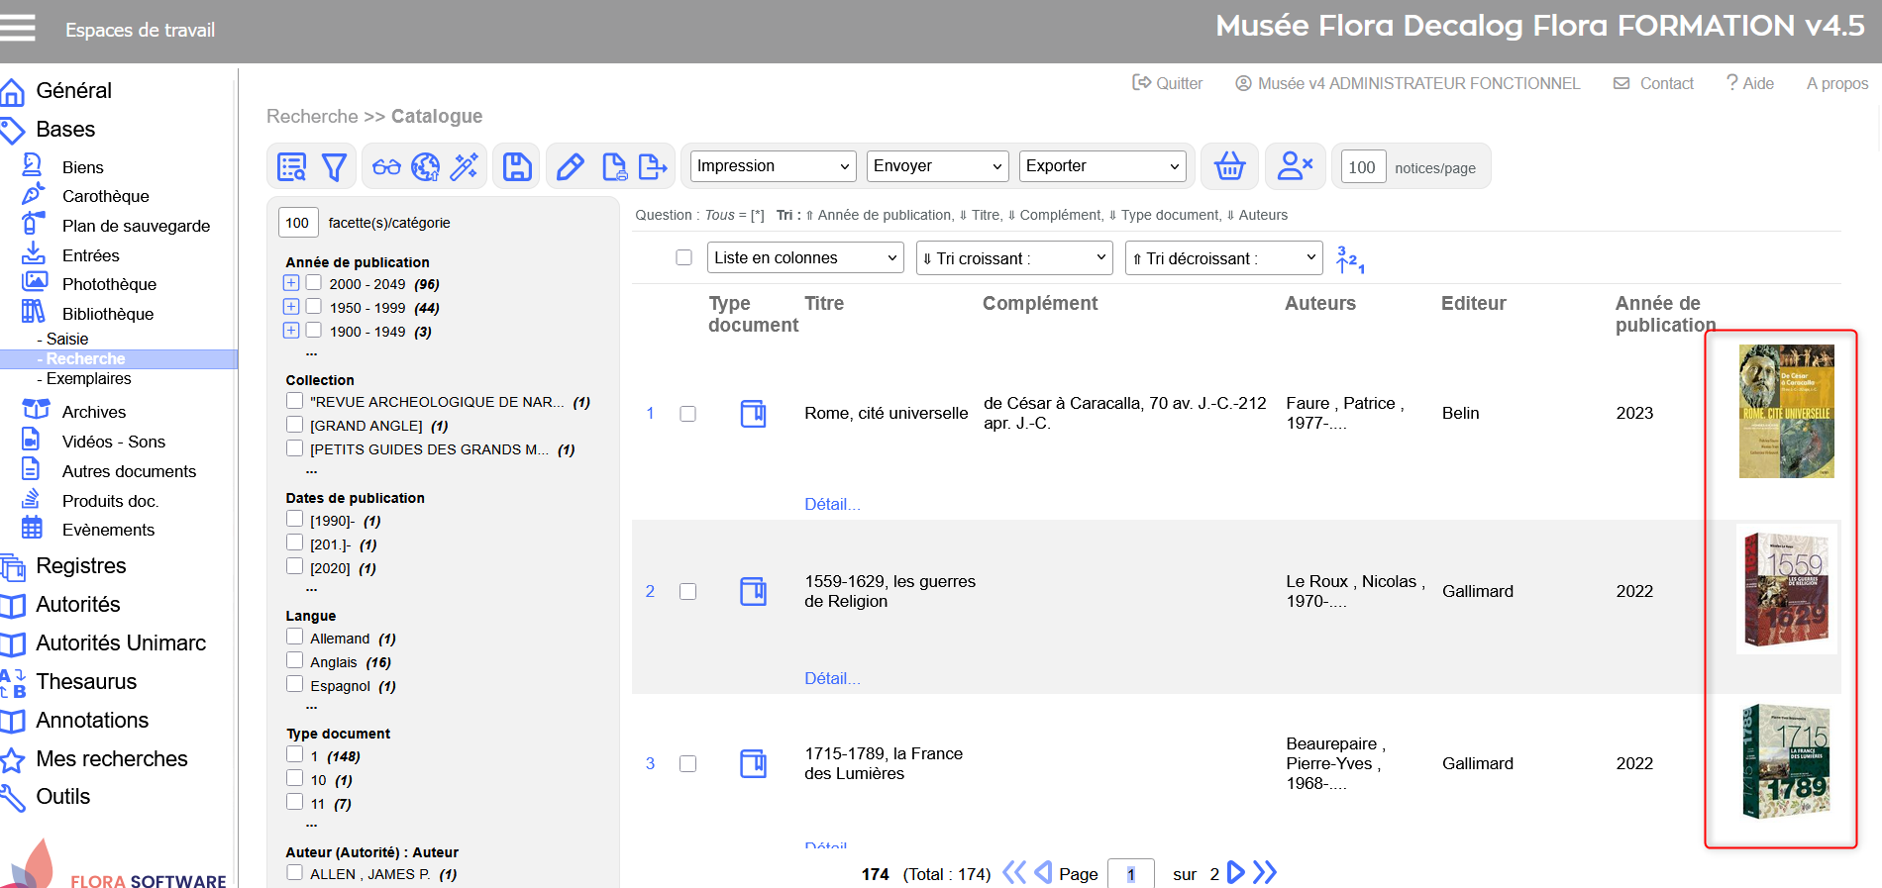Check the box for result 1 Rome, cité universelle
This screenshot has height=888, width=1882.
pyautogui.click(x=687, y=414)
